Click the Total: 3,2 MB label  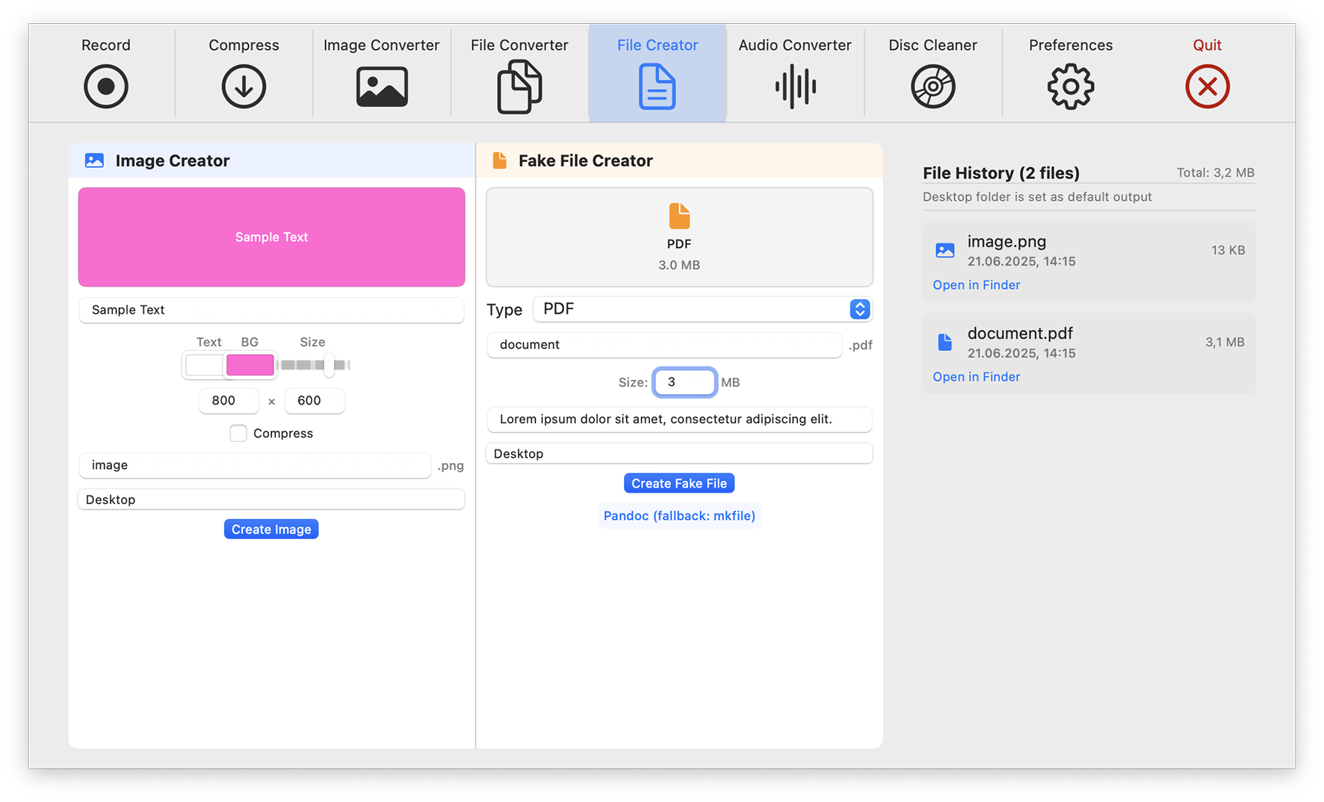point(1215,172)
